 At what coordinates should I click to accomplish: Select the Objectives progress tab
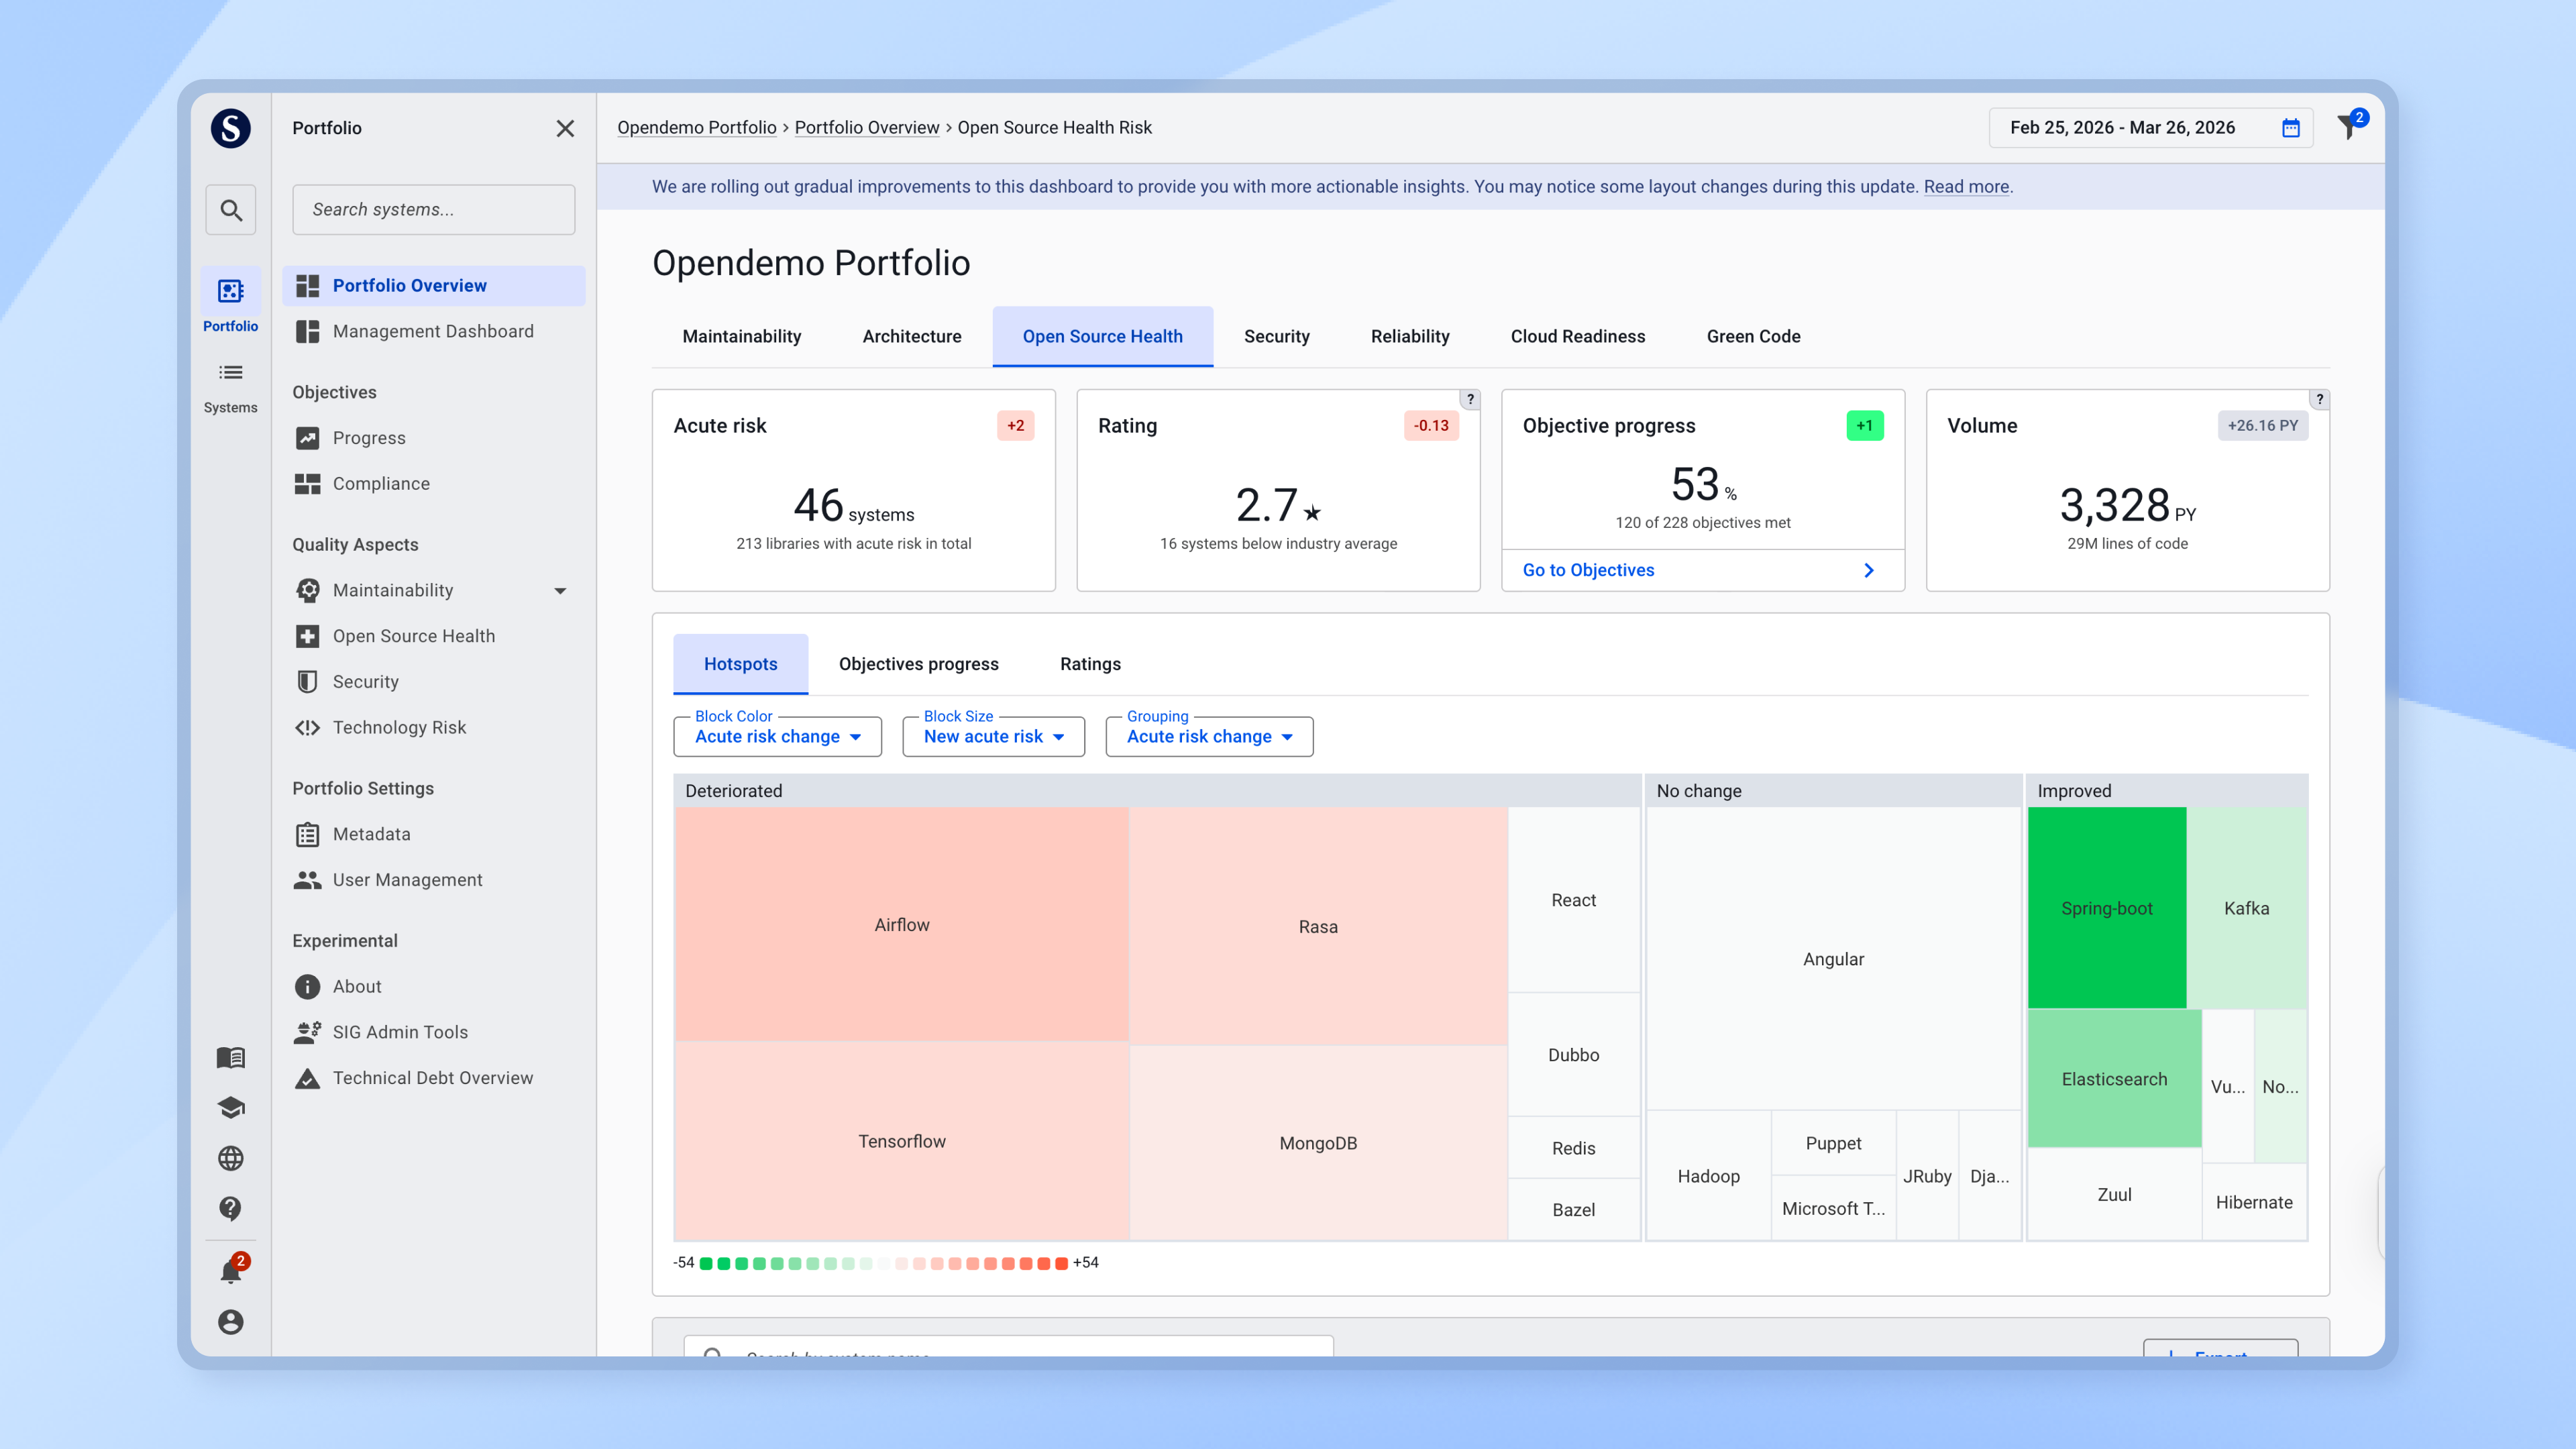pyautogui.click(x=918, y=664)
